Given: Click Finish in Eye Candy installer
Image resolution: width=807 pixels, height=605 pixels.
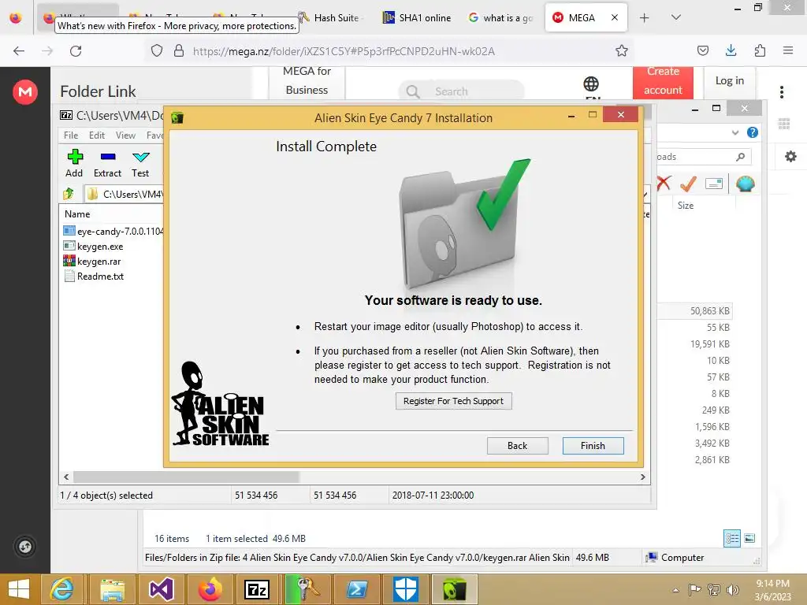Looking at the screenshot, I should 593,446.
